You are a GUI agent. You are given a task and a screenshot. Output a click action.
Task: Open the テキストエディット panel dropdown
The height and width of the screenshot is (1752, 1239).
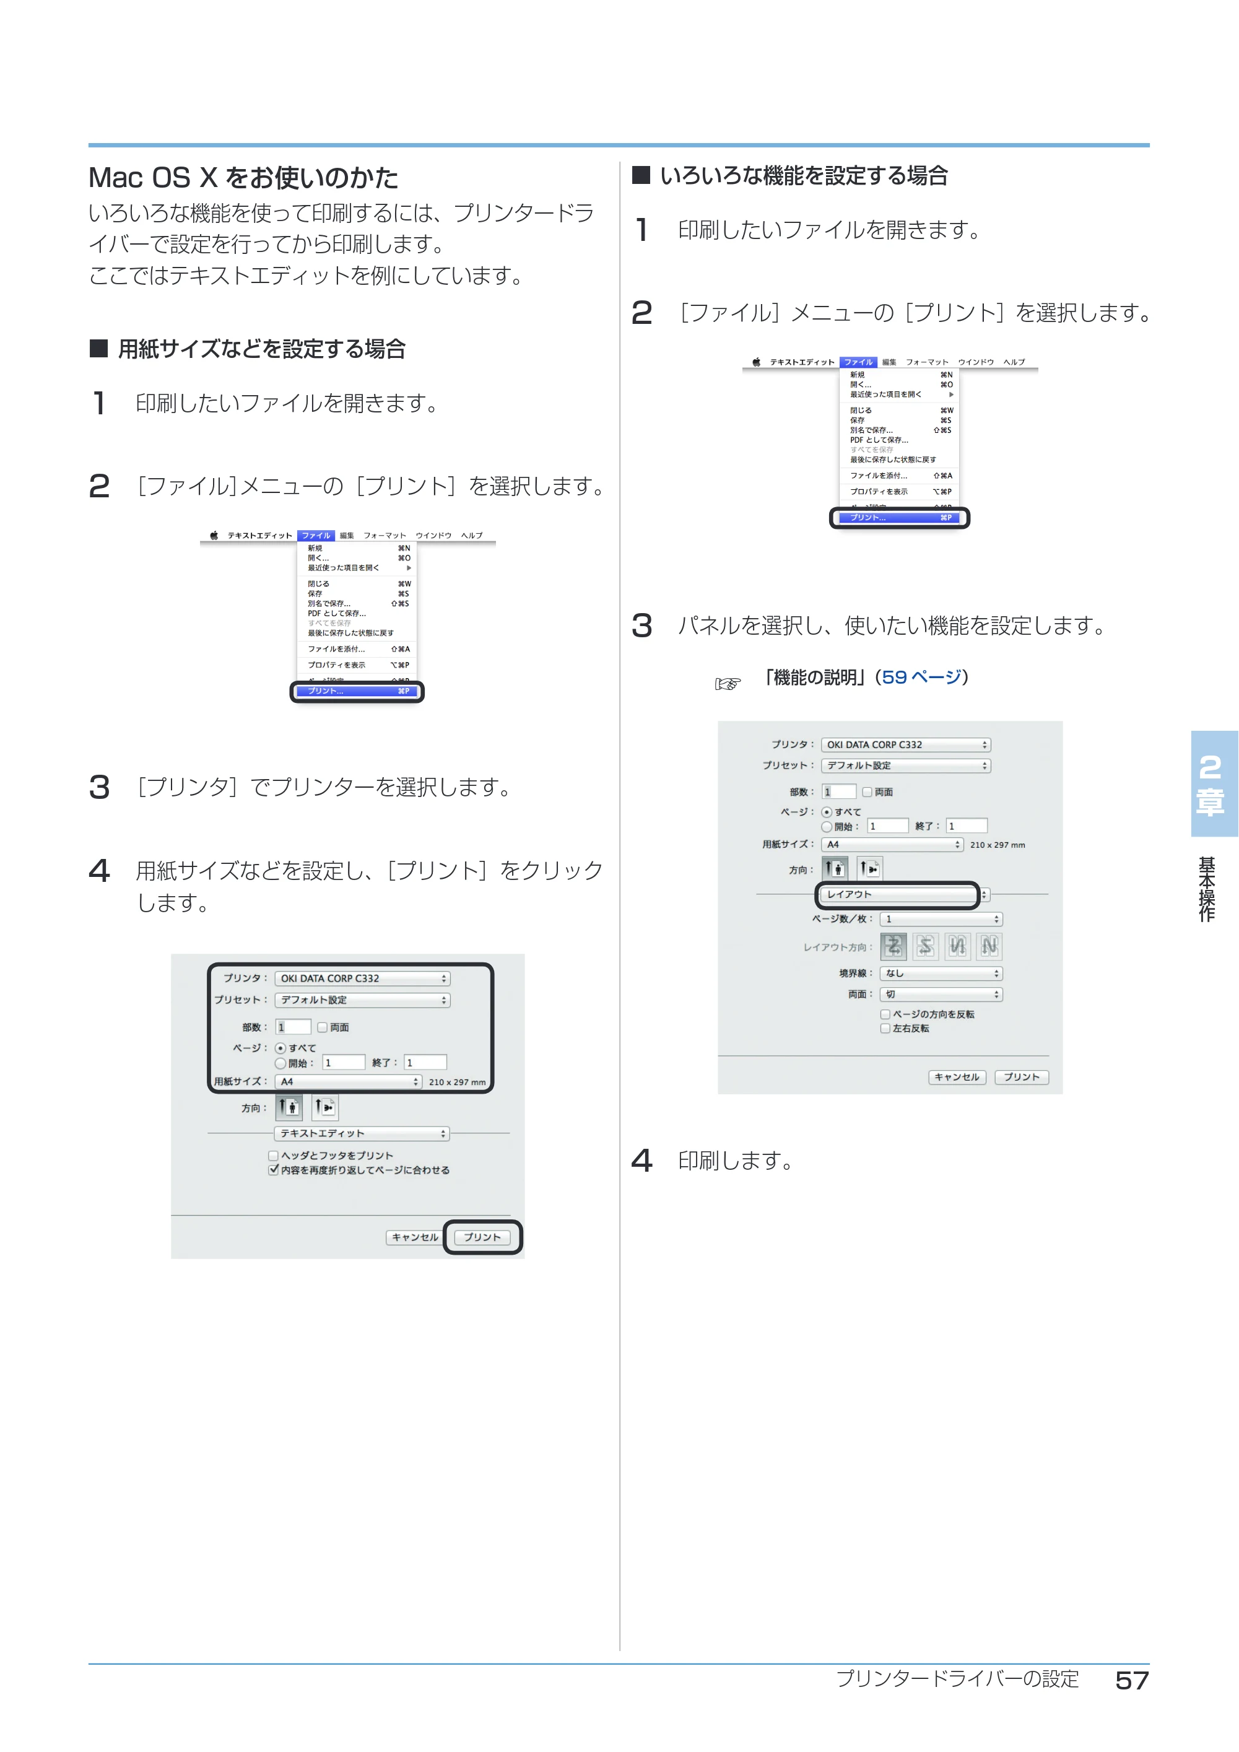click(362, 1134)
